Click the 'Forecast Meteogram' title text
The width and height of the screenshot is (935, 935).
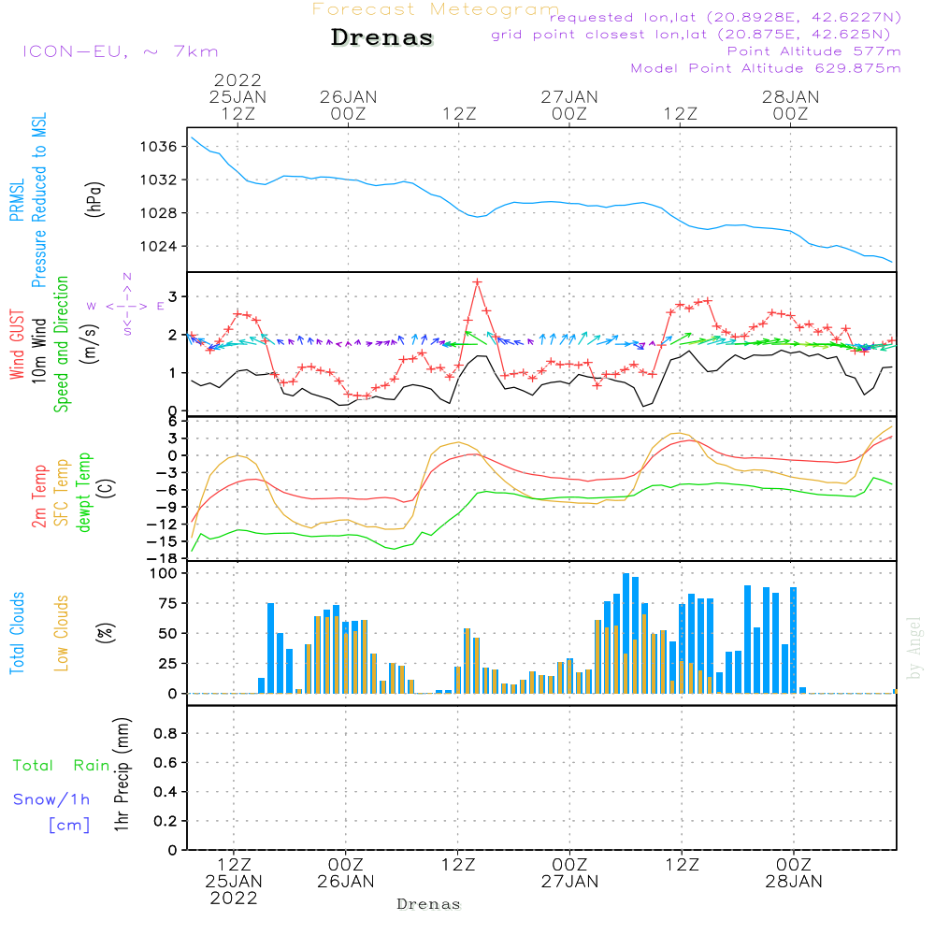436,9
